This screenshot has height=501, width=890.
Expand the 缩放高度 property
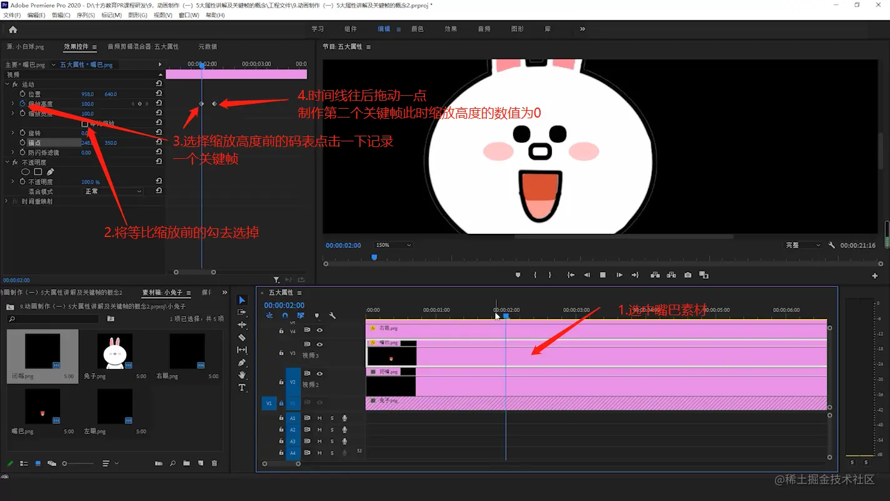coord(13,104)
